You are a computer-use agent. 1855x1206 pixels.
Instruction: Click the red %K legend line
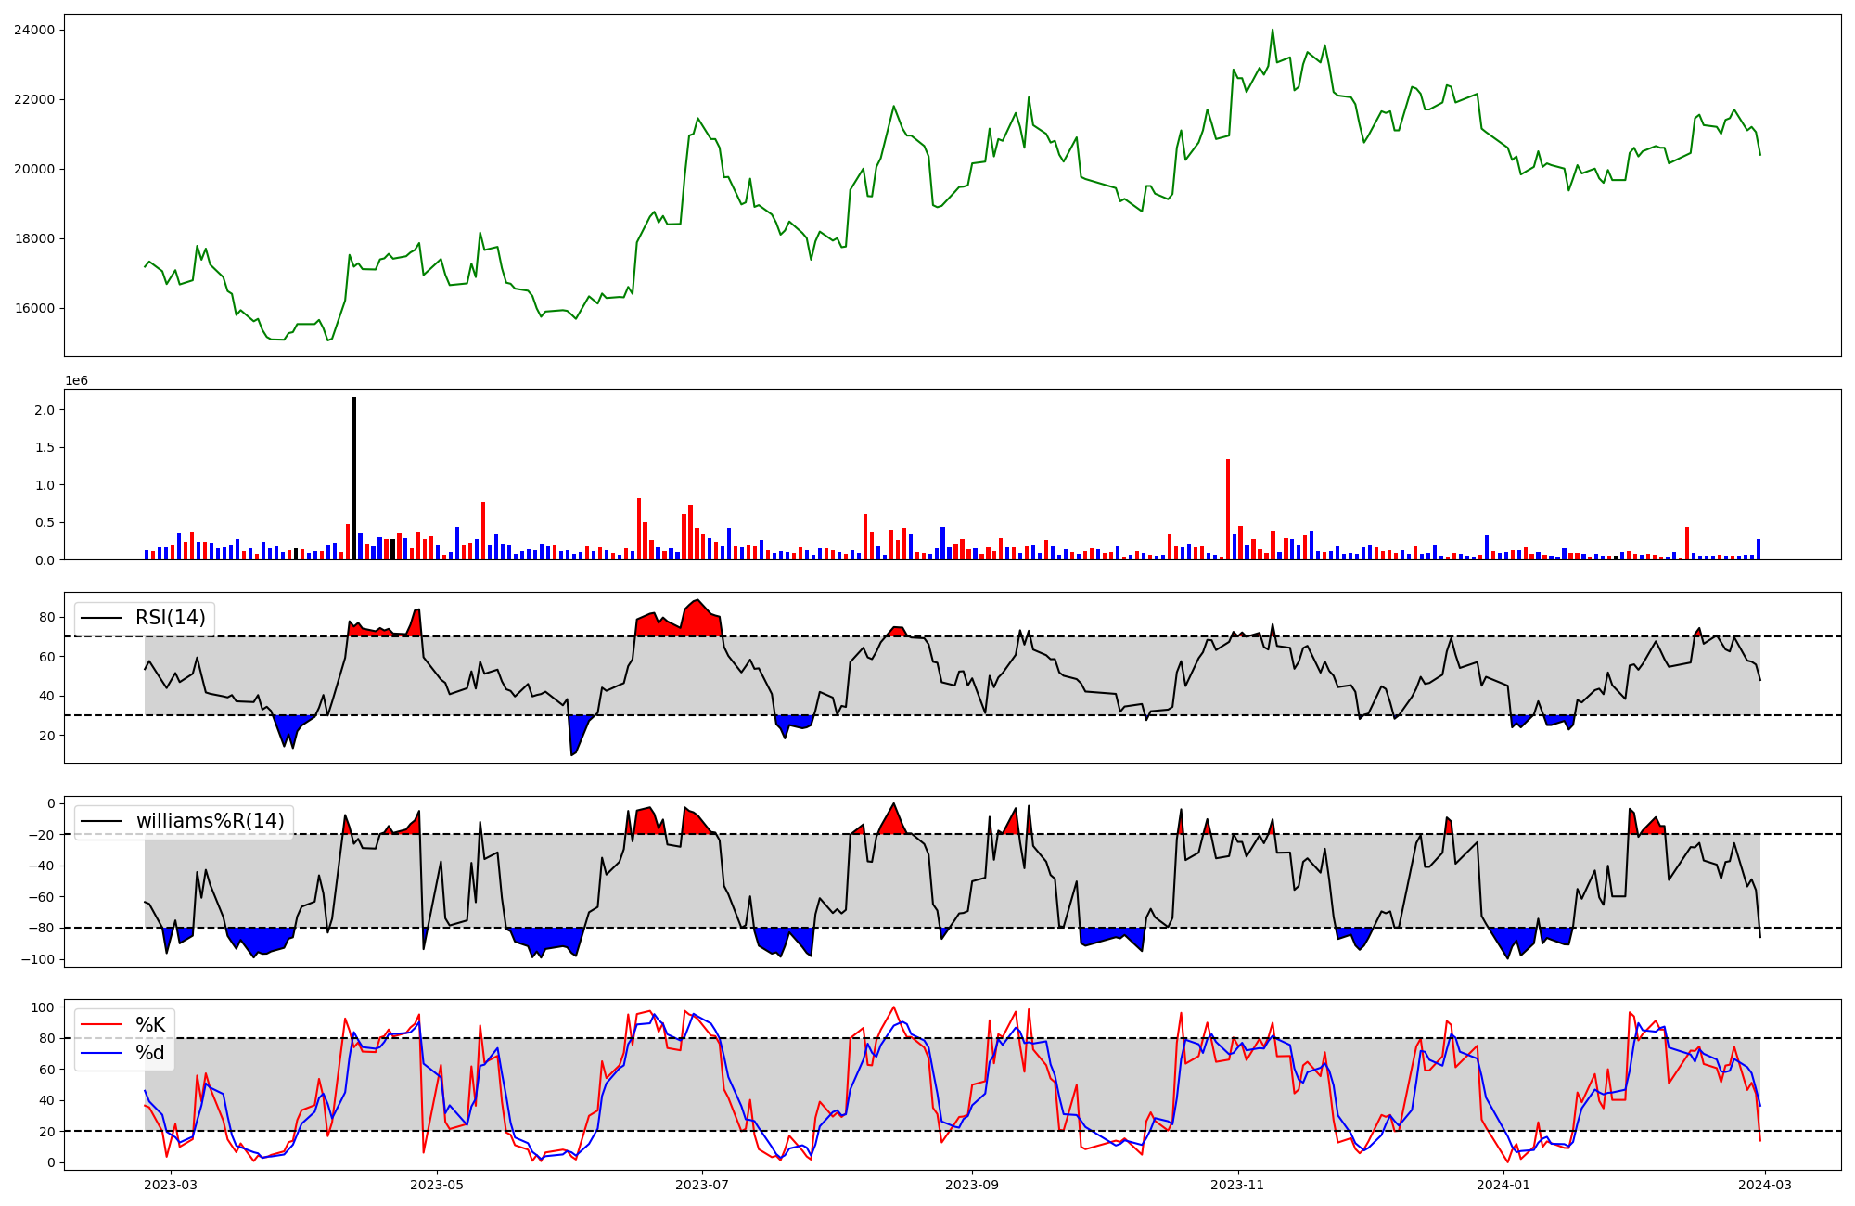(101, 1025)
